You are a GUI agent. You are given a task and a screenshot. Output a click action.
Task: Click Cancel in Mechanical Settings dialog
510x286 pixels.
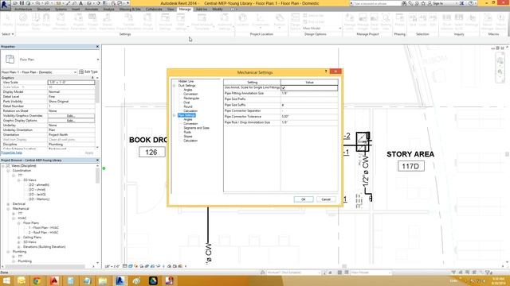tap(326, 199)
